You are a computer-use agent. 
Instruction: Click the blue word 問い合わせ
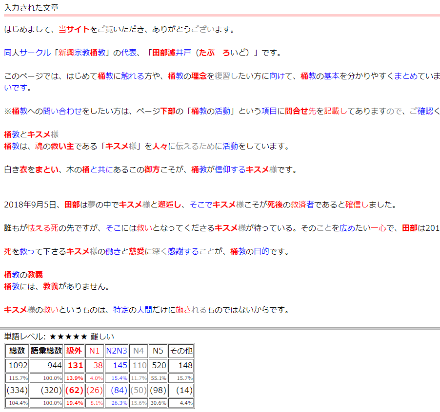click(x=62, y=111)
